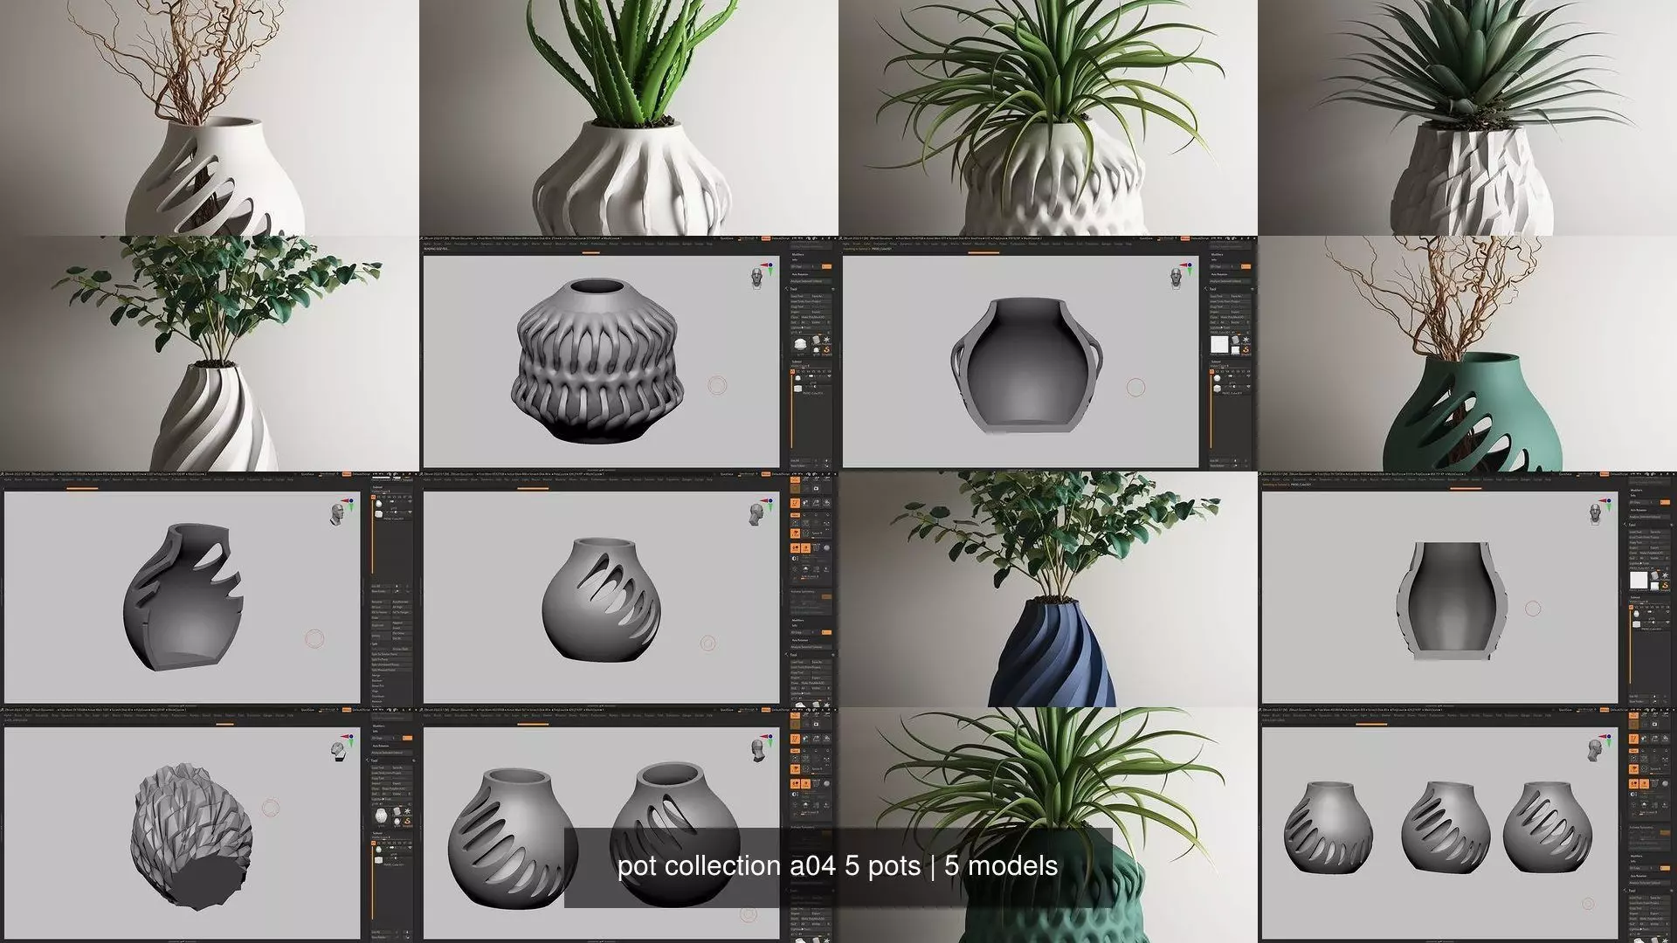Select the SimpleBrush S icon in round cutaway pot panel
Viewport: 1677px width, 943px height.
tap(1246, 349)
